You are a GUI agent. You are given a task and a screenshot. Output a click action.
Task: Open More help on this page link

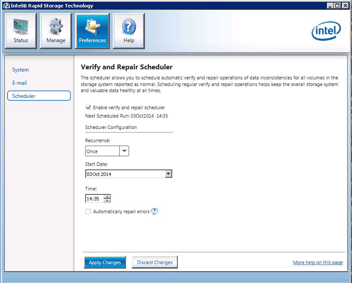tap(318, 262)
